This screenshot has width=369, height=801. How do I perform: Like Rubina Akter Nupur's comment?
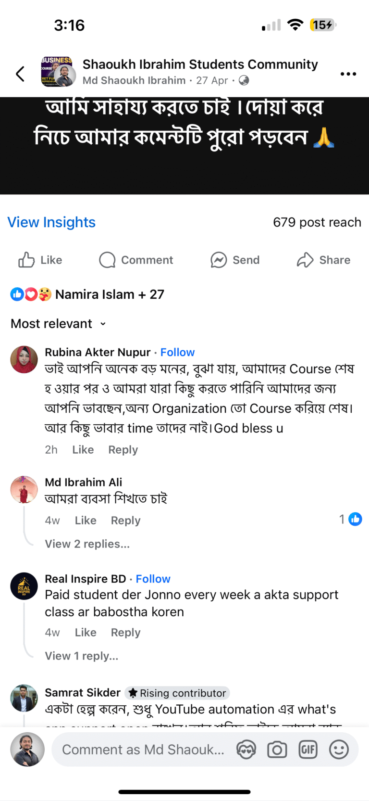[83, 449]
